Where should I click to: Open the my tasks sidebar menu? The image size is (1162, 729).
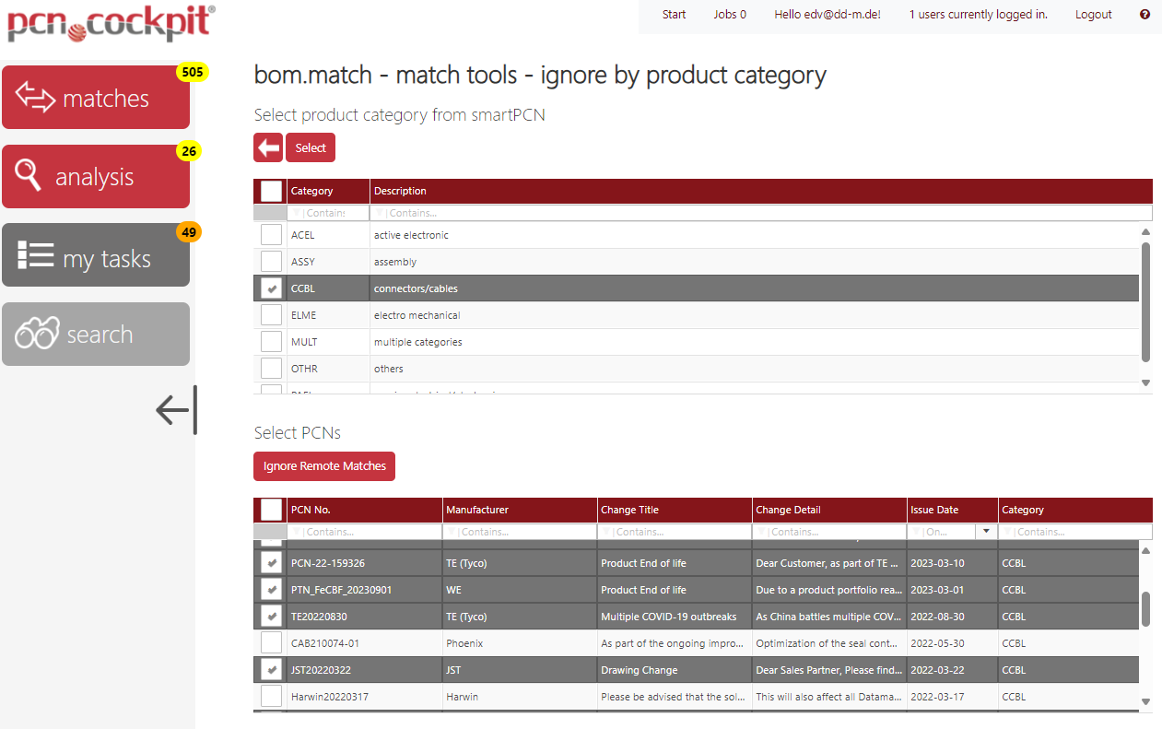pos(96,255)
